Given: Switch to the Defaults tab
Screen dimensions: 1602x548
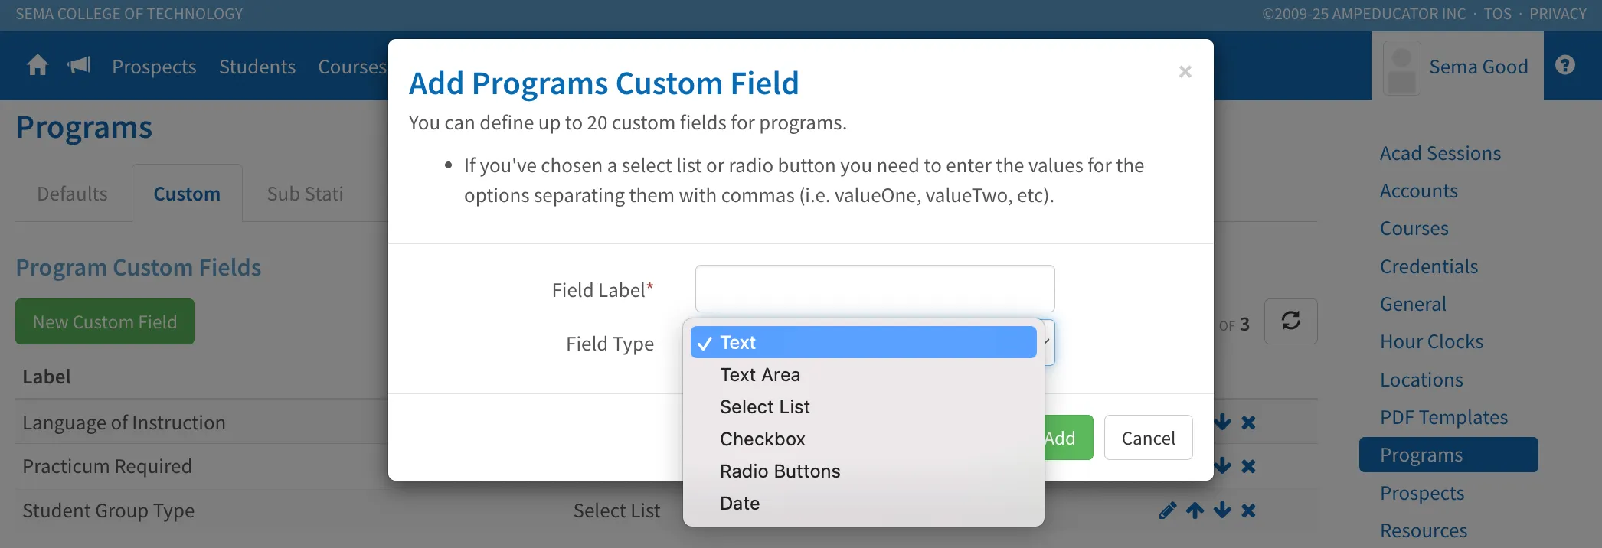Looking at the screenshot, I should pos(73,194).
